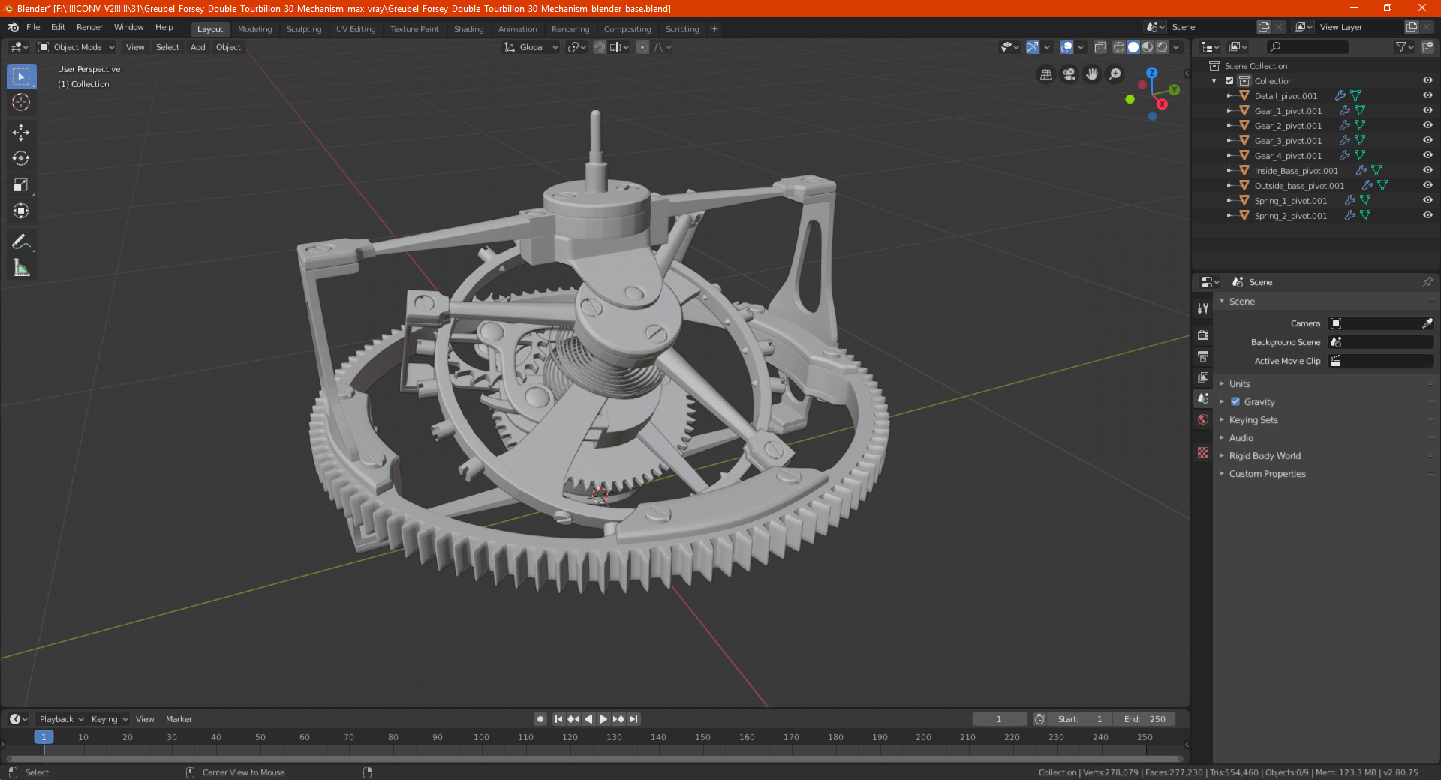Expand the Custom Properties panel
Screen dimensions: 1441x780
(x=1267, y=473)
